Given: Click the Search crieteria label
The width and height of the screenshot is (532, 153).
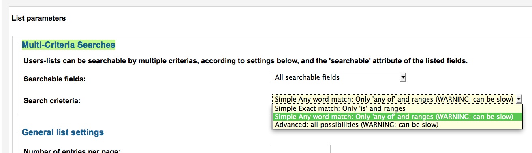Looking at the screenshot, I should (52, 101).
